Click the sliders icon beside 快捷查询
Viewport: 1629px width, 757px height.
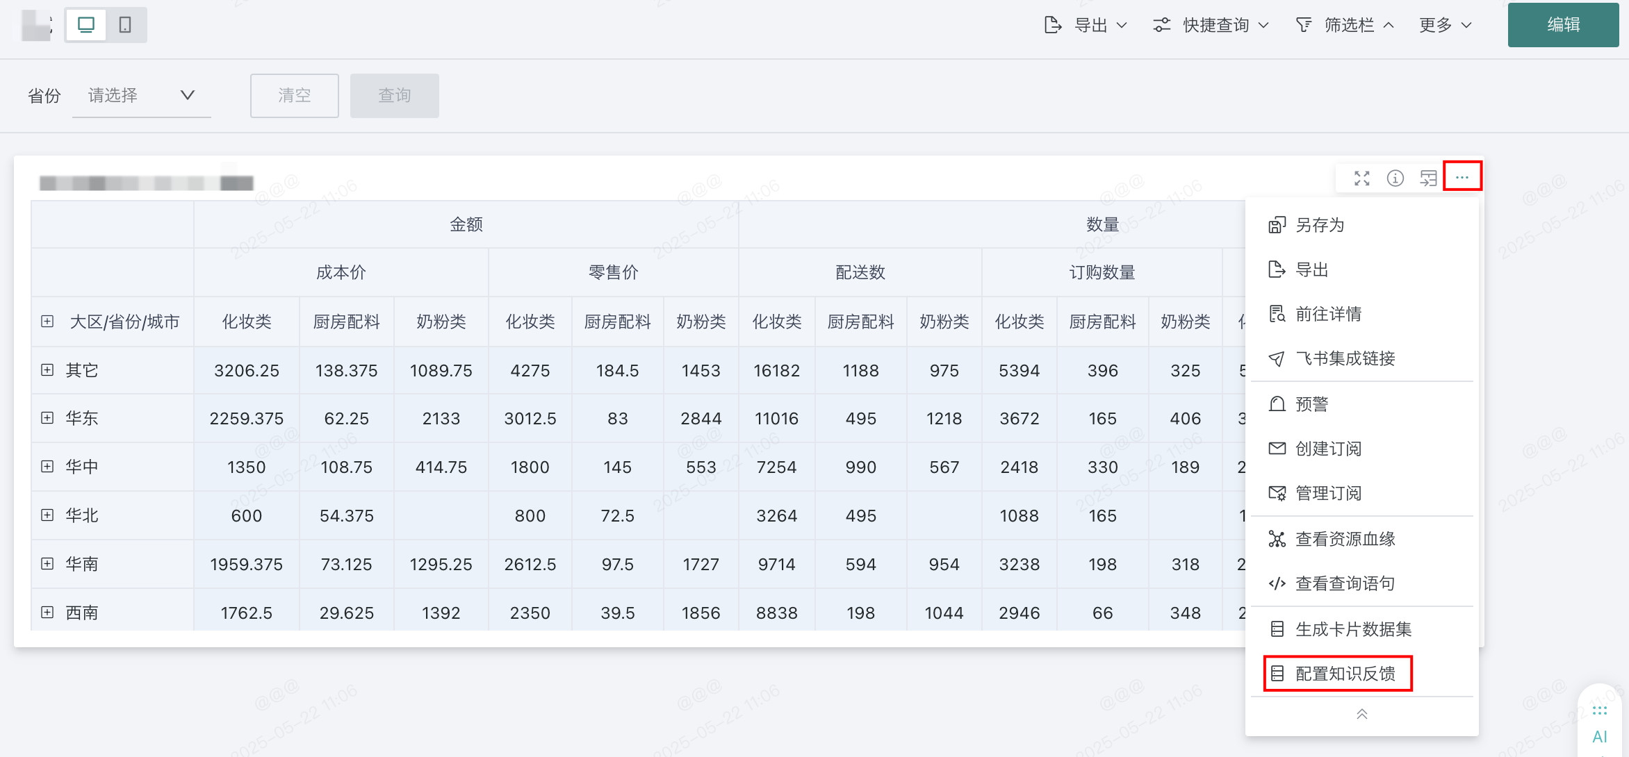click(1162, 25)
